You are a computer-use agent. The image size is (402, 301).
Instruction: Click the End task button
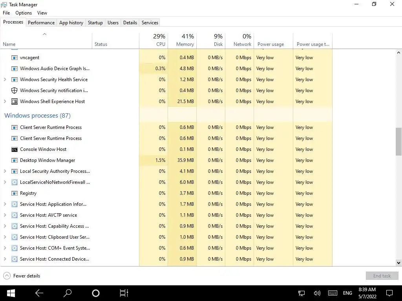pyautogui.click(x=382, y=276)
